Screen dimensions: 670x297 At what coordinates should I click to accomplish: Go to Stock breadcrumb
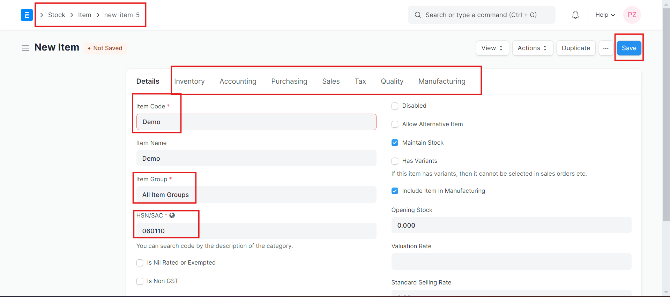pos(57,15)
